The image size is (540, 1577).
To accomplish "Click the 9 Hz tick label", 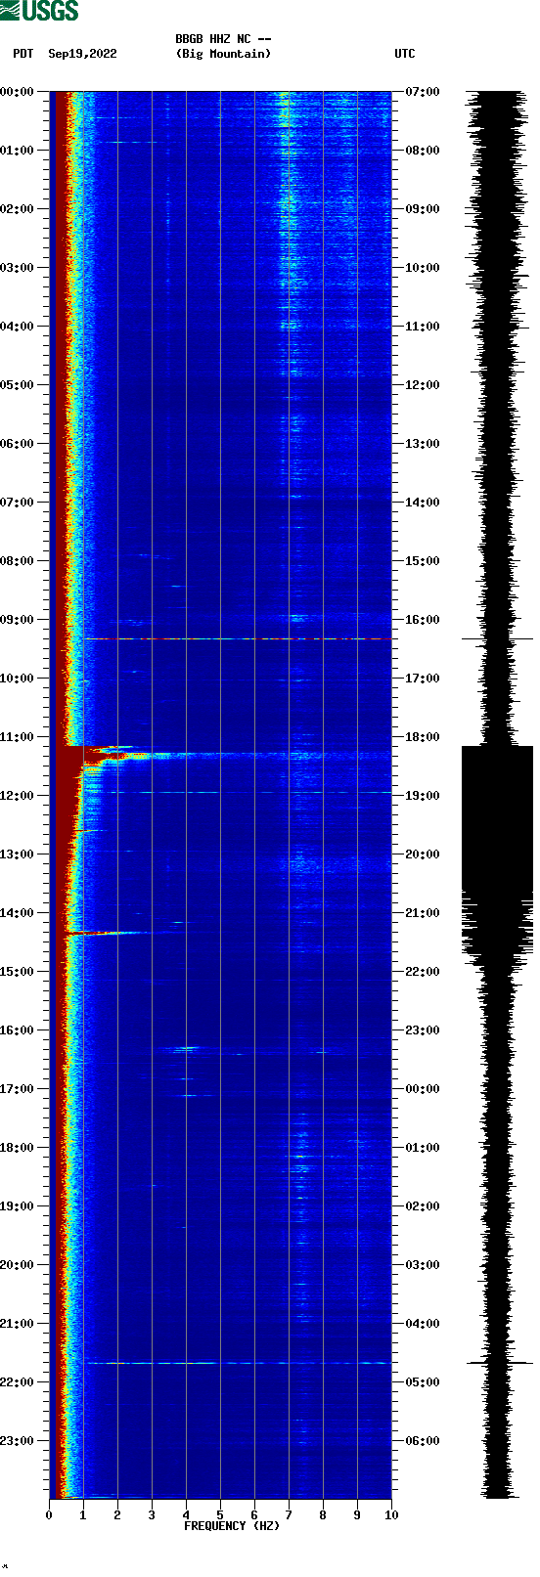I will [x=357, y=1515].
